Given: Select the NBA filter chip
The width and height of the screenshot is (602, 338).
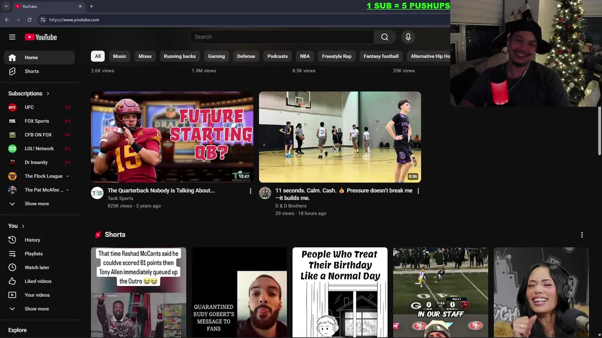Looking at the screenshot, I should 305,56.
